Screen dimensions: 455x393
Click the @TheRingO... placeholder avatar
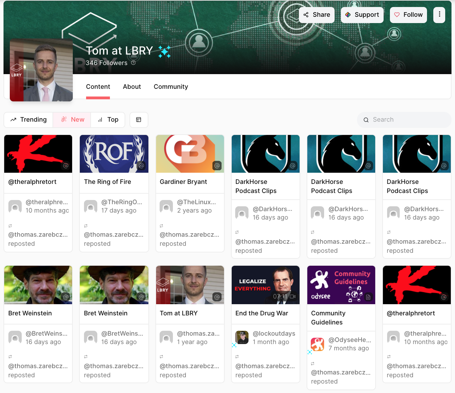[x=91, y=207]
